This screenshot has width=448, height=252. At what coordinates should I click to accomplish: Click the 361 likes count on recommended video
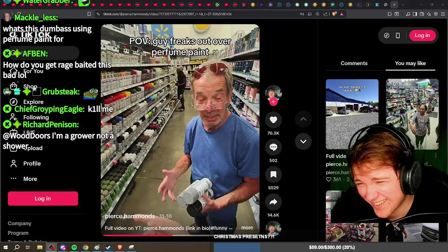click(337, 179)
